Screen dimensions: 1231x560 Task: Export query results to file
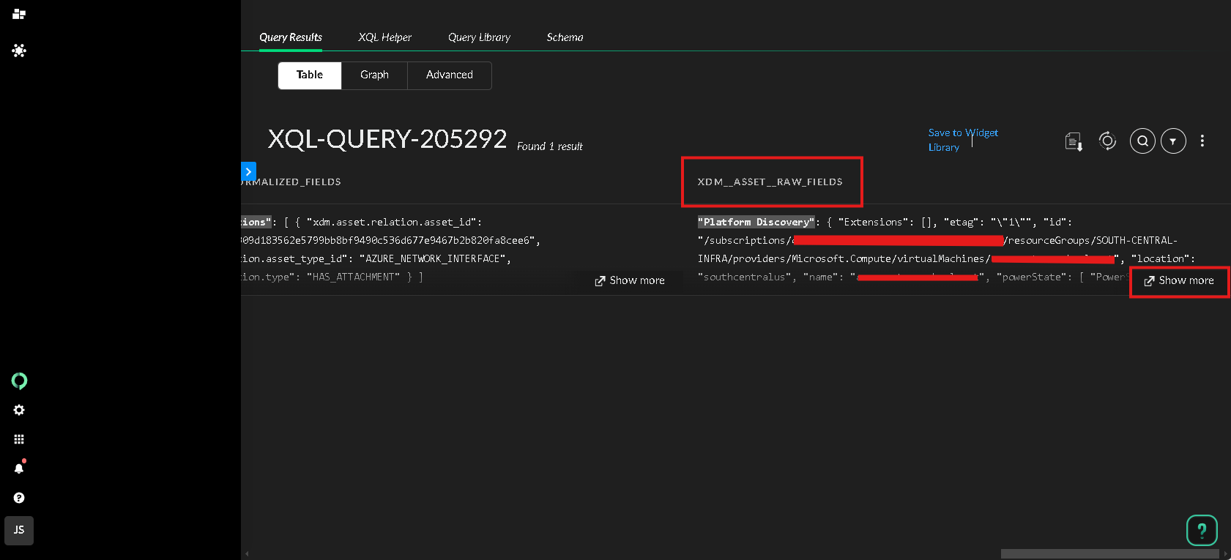click(x=1074, y=141)
